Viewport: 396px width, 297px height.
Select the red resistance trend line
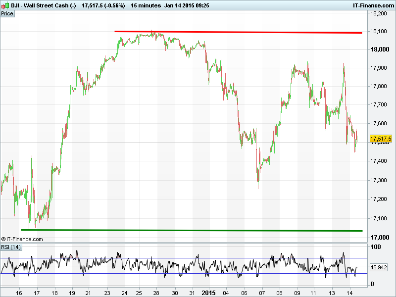coord(238,32)
